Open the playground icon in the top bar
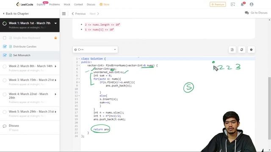271x152 pixels. coord(233,4)
